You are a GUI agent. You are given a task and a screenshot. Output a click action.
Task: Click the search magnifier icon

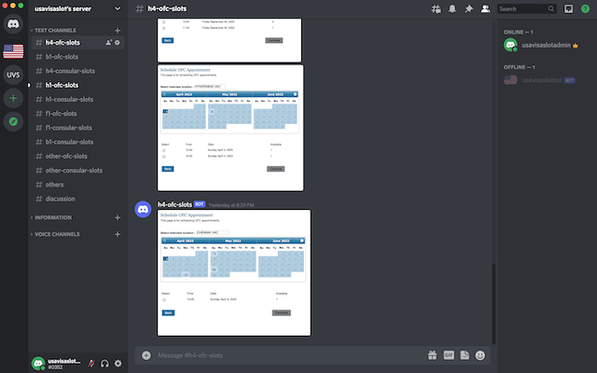551,8
